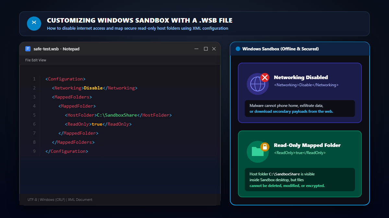This screenshot has width=389, height=218.
Task: Minimize the Notepad window
Action: click(196, 49)
